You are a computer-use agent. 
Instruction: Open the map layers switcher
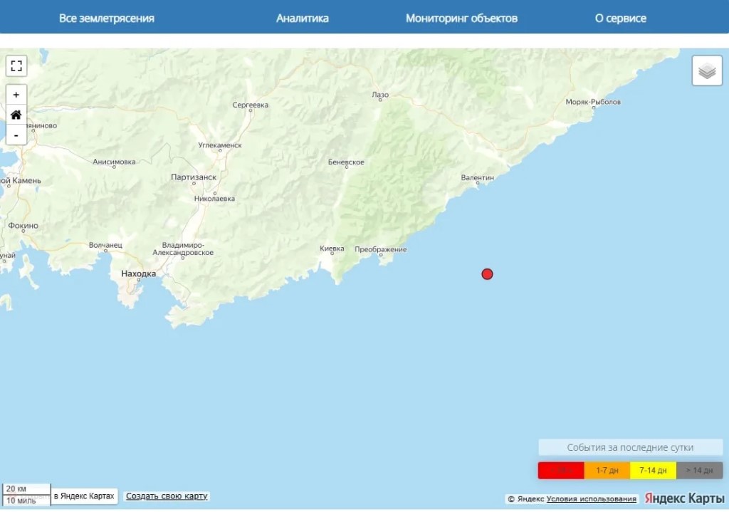point(707,71)
